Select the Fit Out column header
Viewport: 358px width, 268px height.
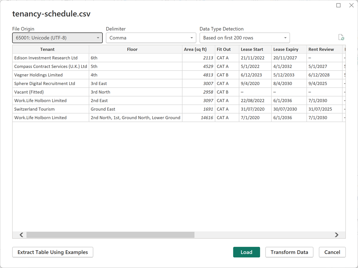pyautogui.click(x=227, y=49)
